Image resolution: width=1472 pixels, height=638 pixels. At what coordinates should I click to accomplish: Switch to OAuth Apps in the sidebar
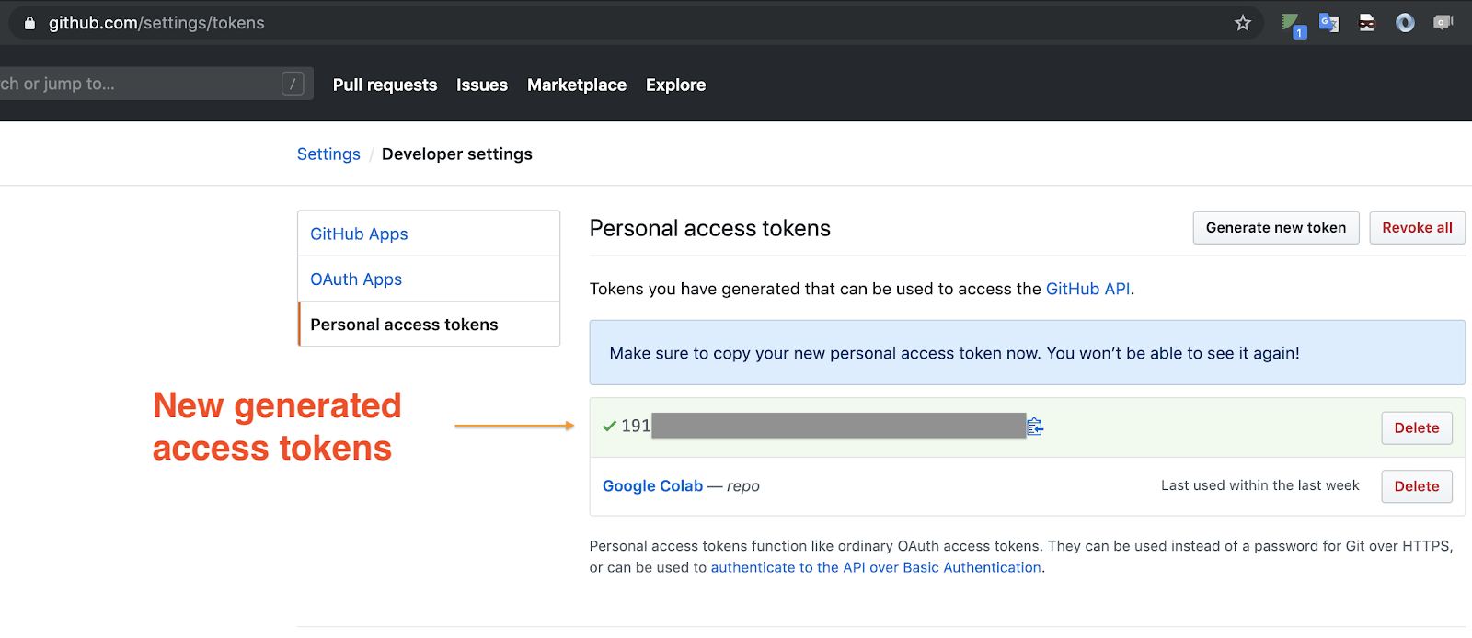tap(356, 279)
